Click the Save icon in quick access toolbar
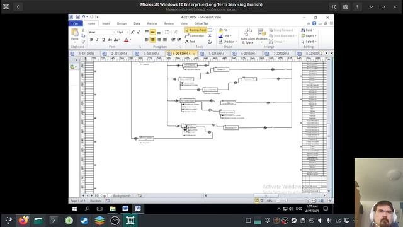Viewport: 403px width, 227px height. [77, 17]
